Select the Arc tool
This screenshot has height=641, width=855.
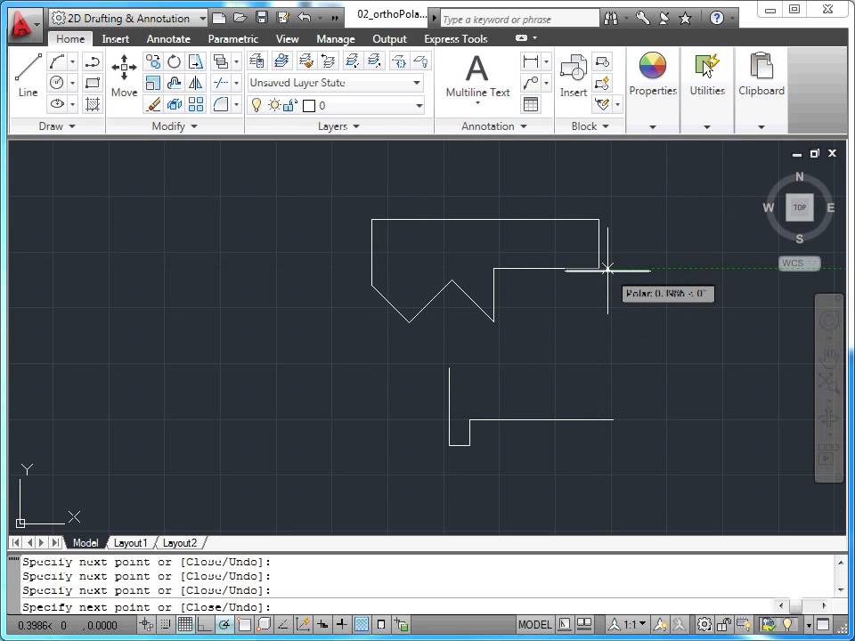pos(57,61)
